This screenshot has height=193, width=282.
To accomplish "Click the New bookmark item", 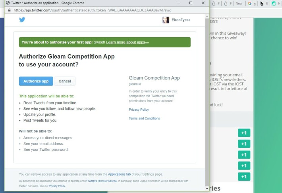I will pyautogui.click(x=239, y=4).
